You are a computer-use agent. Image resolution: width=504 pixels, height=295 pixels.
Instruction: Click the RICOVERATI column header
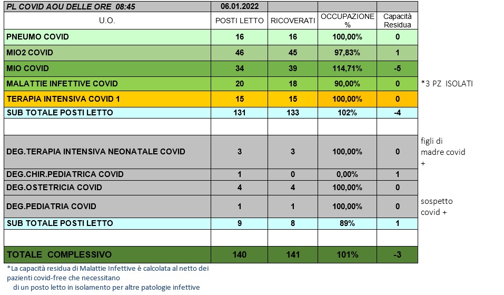(x=292, y=21)
